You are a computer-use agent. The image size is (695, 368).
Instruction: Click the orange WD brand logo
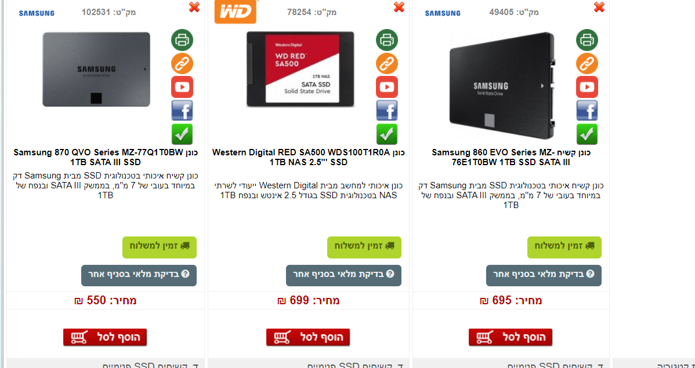[x=236, y=12]
